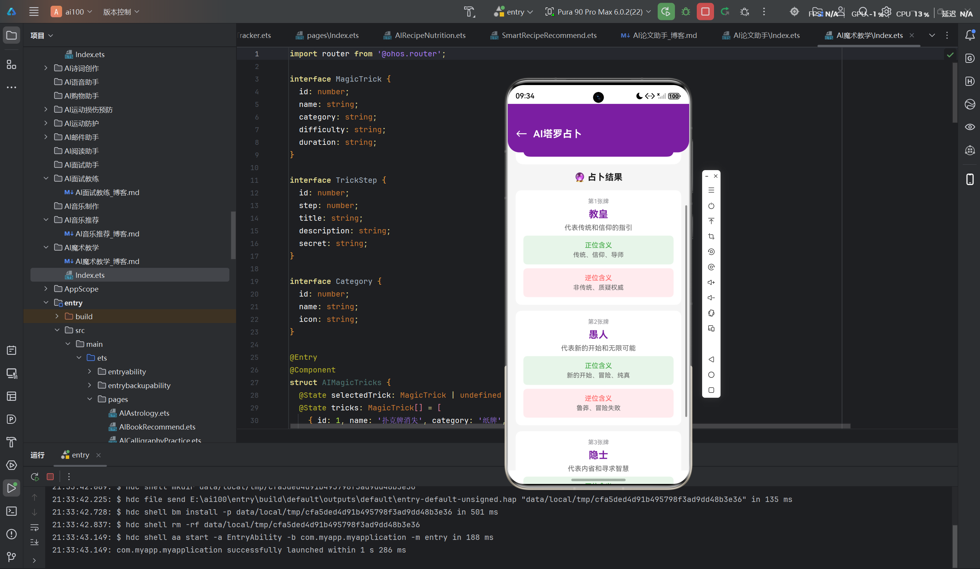Expand the AppScope folder
Image resolution: width=980 pixels, height=569 pixels.
(x=46, y=289)
